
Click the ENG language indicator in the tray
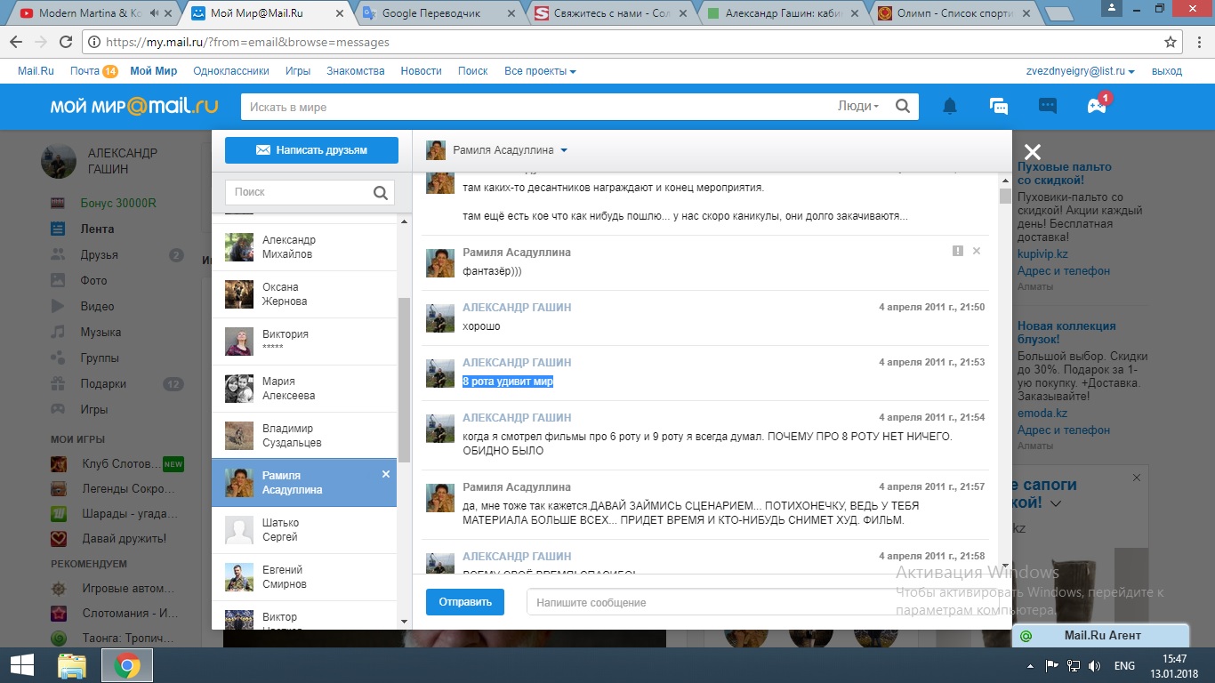[x=1124, y=665]
